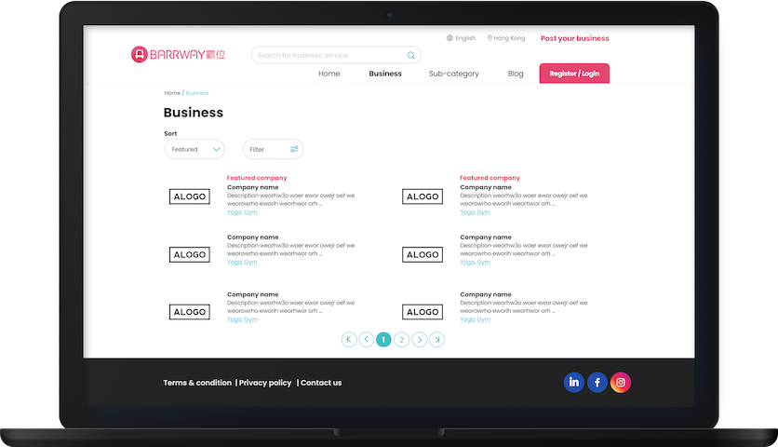Click the Barrway logo
This screenshot has width=778, height=447.
pyautogui.click(x=179, y=55)
